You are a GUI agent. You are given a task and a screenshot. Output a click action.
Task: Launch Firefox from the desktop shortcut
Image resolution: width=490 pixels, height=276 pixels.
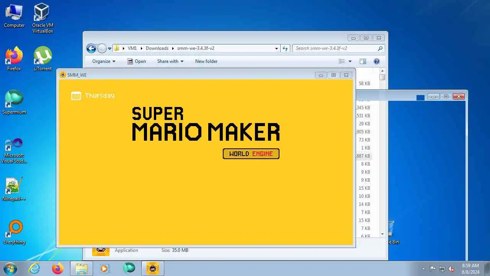14,59
